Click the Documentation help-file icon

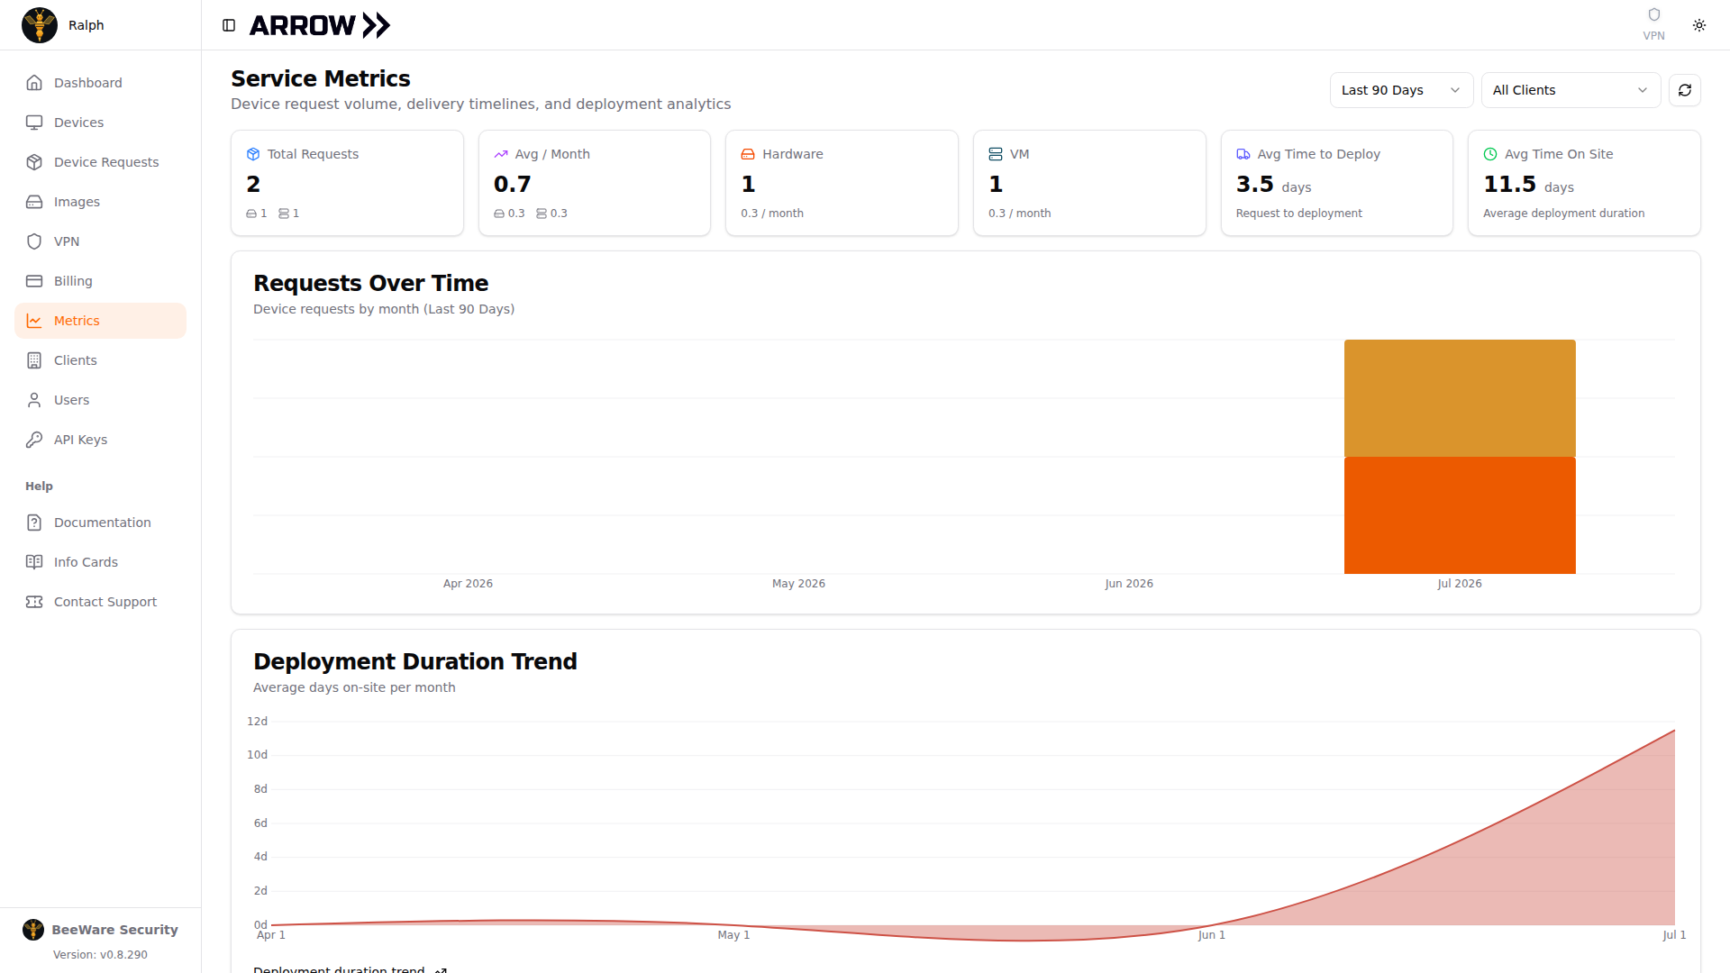click(x=34, y=523)
